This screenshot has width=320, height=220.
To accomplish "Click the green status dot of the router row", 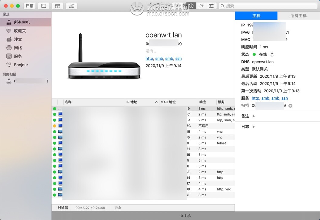I will 55,109.
